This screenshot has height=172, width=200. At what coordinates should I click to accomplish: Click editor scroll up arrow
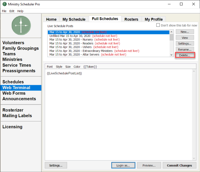[x=194, y=71]
